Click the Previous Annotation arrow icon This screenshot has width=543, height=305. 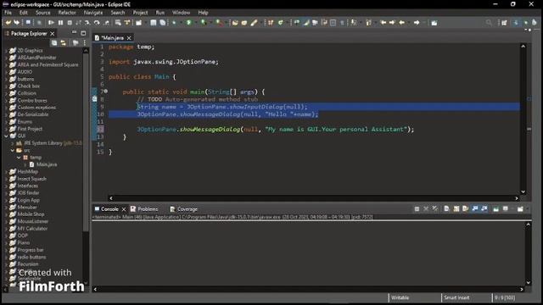369,23
